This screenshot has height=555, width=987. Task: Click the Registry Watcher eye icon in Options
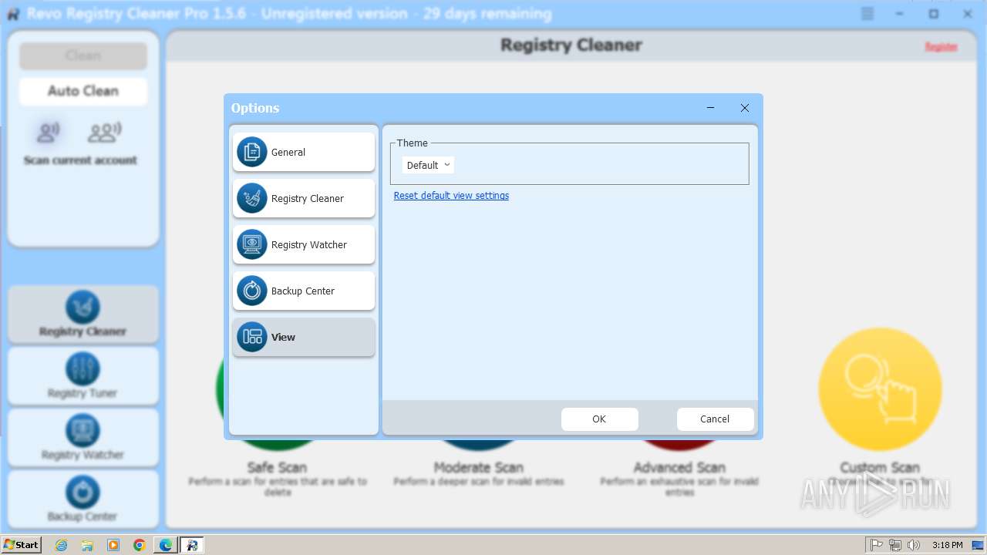252,244
